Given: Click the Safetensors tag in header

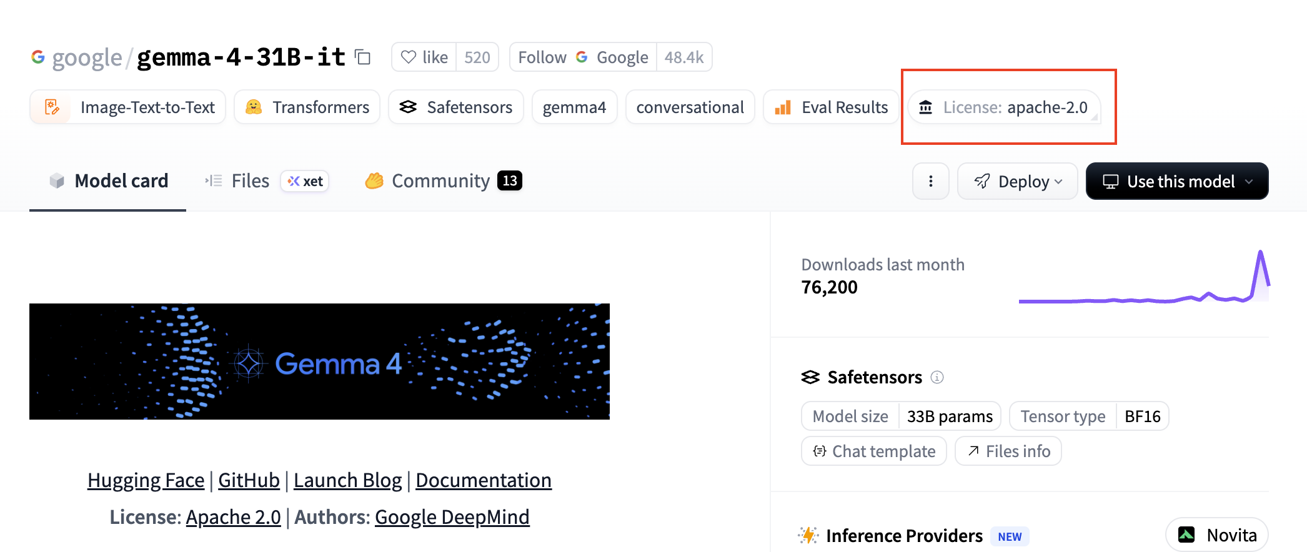Looking at the screenshot, I should tap(456, 107).
